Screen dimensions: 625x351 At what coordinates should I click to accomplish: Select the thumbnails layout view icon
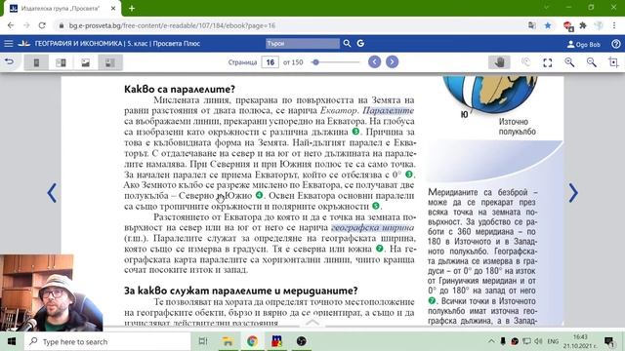110,62
